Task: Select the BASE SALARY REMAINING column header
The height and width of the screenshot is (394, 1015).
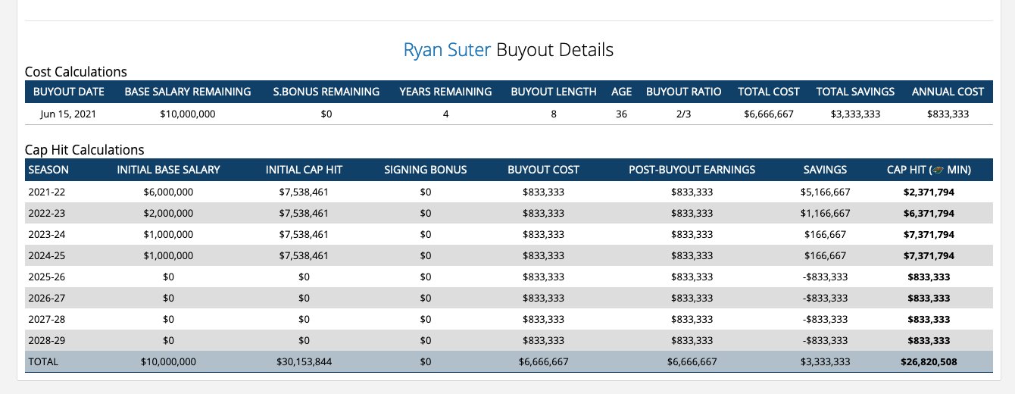Action: [x=188, y=92]
